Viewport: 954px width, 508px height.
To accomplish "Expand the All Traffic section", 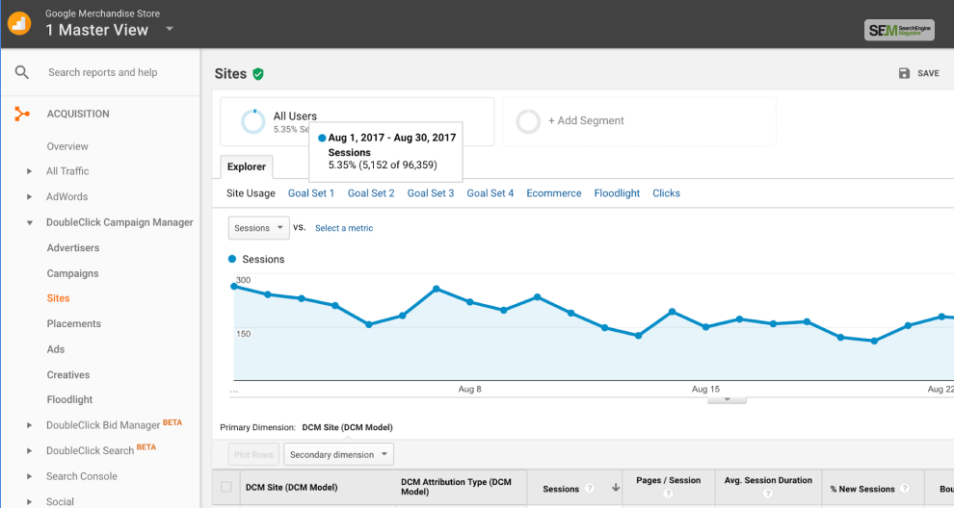I will point(29,171).
